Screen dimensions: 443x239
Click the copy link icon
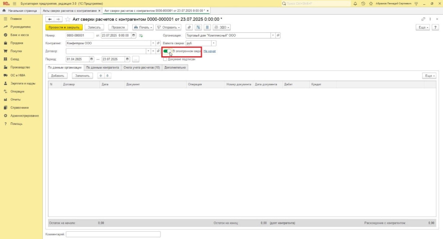point(423,19)
